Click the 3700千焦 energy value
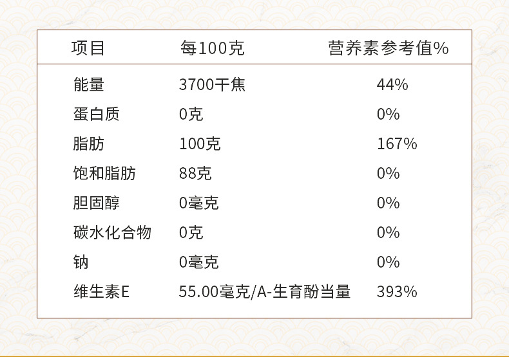 (213, 84)
